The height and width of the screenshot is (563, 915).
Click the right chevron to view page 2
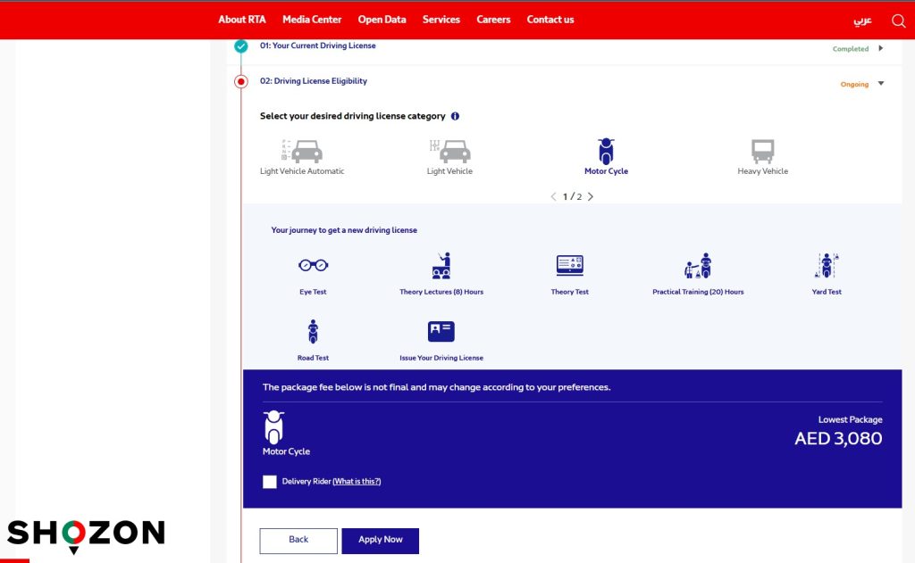coord(591,196)
